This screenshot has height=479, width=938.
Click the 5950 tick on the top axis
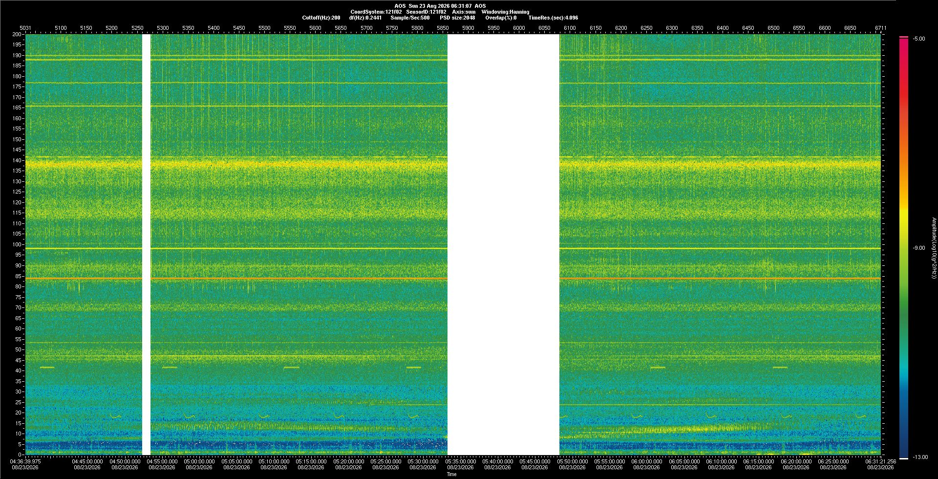pyautogui.click(x=493, y=28)
